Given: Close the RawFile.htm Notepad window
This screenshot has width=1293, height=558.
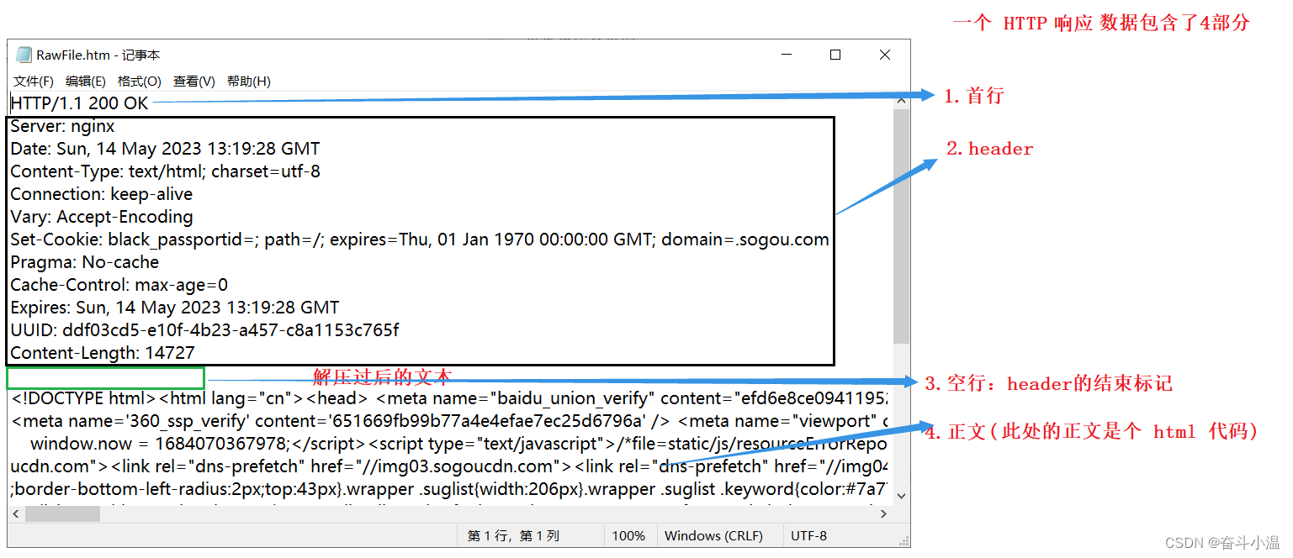Looking at the screenshot, I should [885, 55].
